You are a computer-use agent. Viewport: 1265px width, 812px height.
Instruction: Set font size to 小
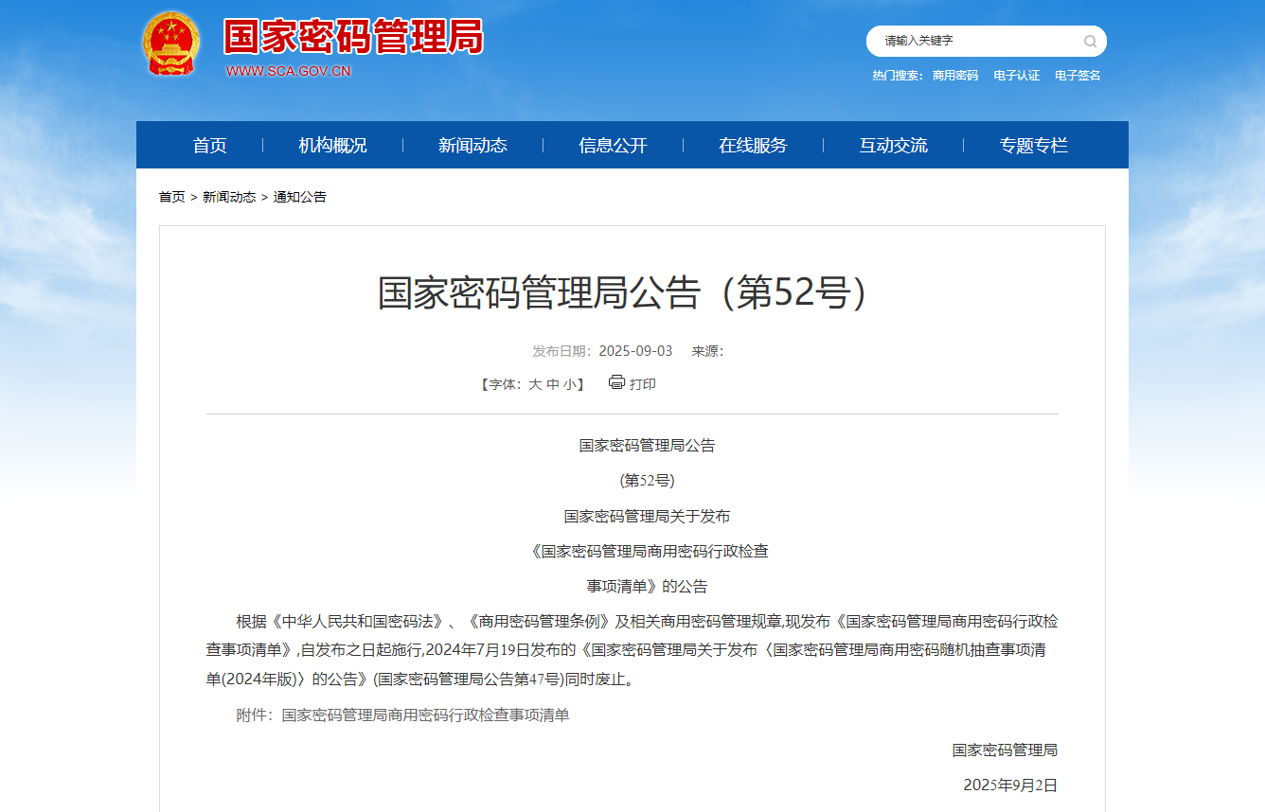point(569,384)
